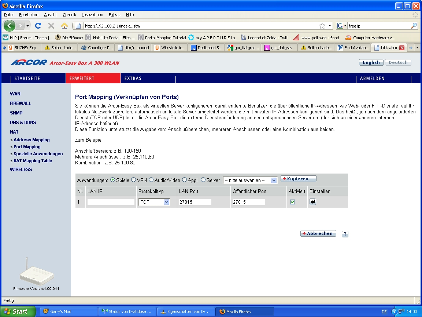The height and width of the screenshot is (317, 422).
Task: Apply row 1 with the Einstellen arrow icon
Action: tap(312, 202)
